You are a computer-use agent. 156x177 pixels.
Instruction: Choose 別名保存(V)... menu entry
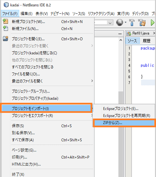(48, 133)
